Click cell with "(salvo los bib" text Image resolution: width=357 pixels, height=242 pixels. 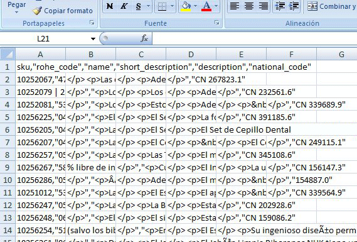(x=90, y=230)
